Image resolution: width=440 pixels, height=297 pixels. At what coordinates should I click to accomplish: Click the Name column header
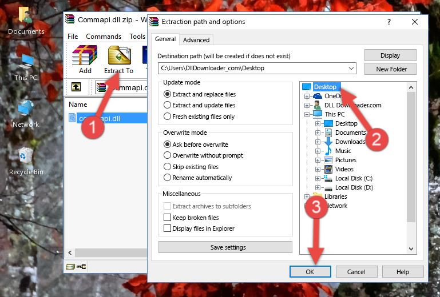[x=78, y=105]
